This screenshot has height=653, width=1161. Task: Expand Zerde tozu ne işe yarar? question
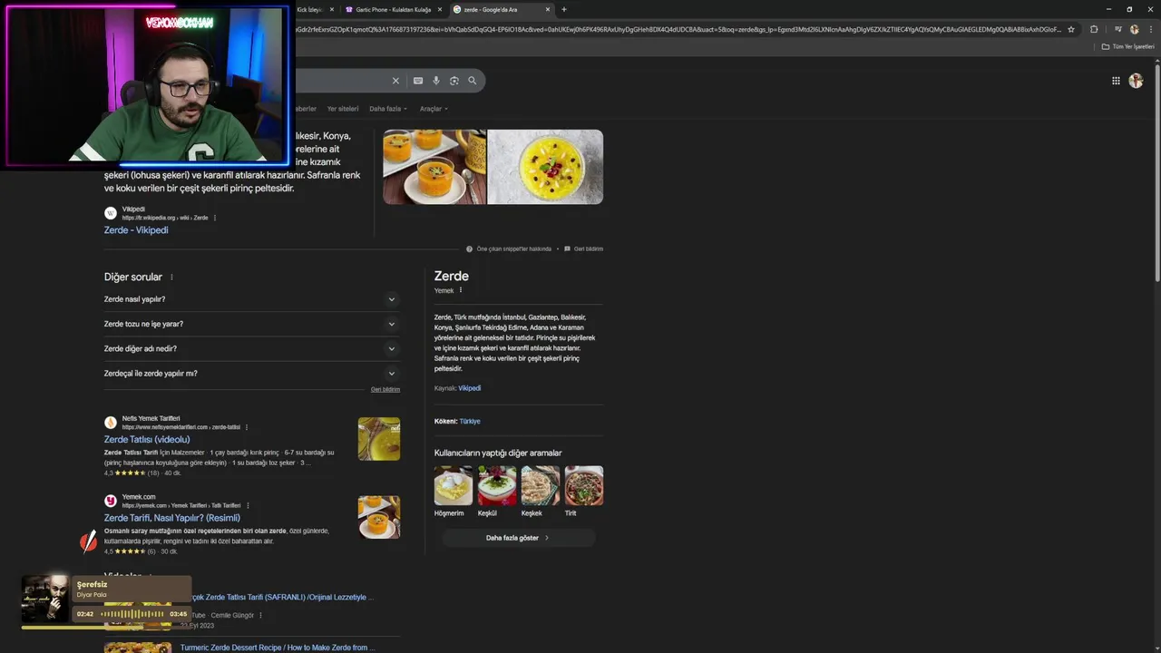point(252,324)
